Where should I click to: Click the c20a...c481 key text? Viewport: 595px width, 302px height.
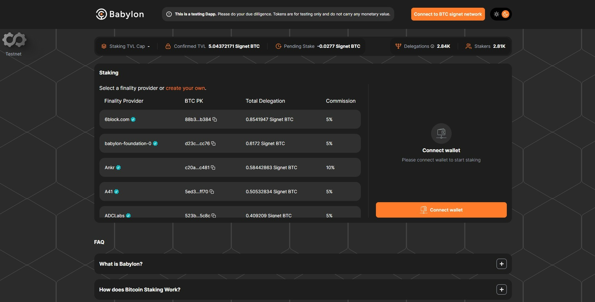(197, 168)
